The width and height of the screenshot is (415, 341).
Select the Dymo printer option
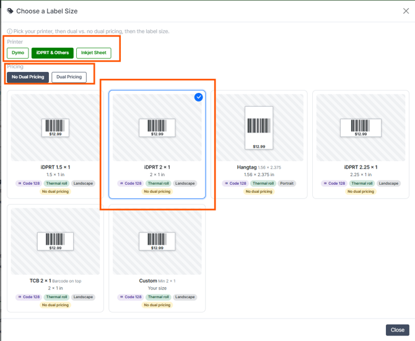point(18,53)
